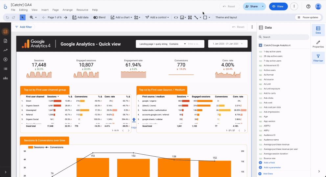Open Theme and layout panel

pos(226,17)
